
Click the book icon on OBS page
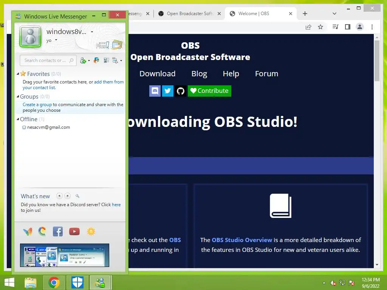[280, 206]
